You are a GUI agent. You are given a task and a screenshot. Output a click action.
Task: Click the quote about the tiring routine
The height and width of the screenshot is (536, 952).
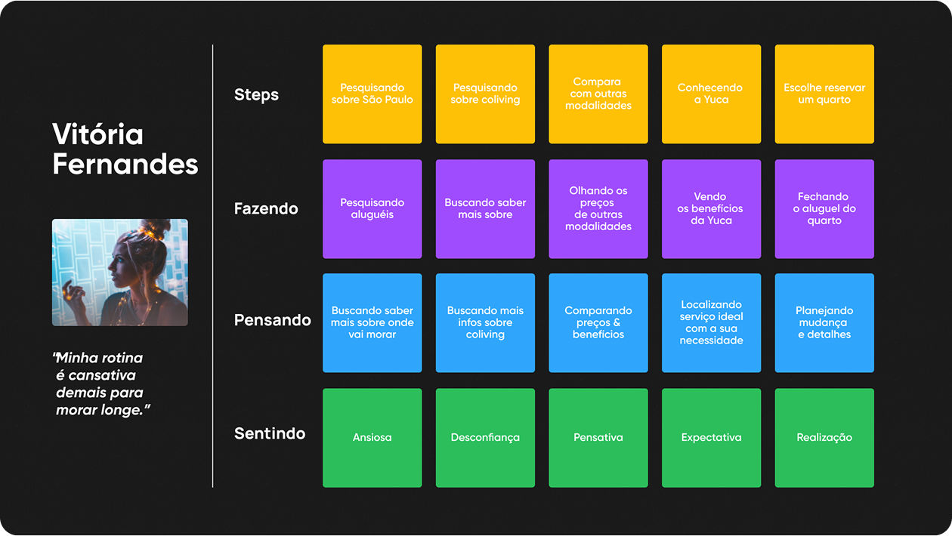tap(100, 384)
